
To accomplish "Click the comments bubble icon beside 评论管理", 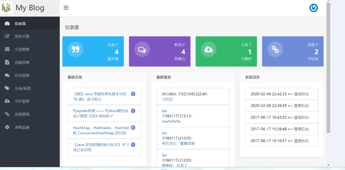I will 7,75.
